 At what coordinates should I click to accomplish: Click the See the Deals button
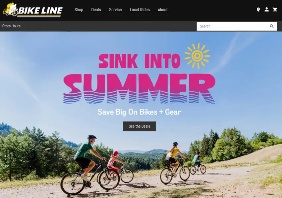click(x=140, y=126)
